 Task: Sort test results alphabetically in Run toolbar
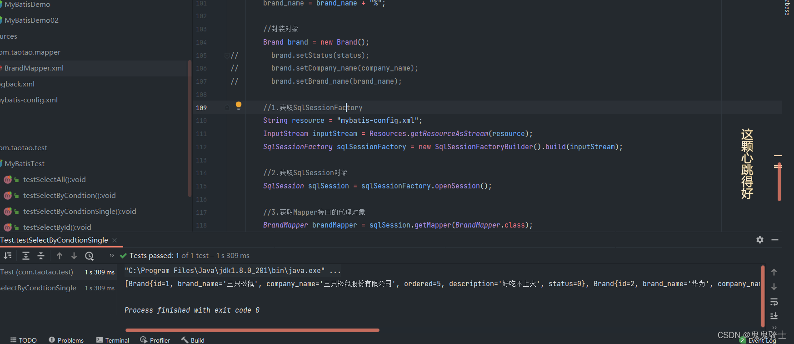coord(8,256)
